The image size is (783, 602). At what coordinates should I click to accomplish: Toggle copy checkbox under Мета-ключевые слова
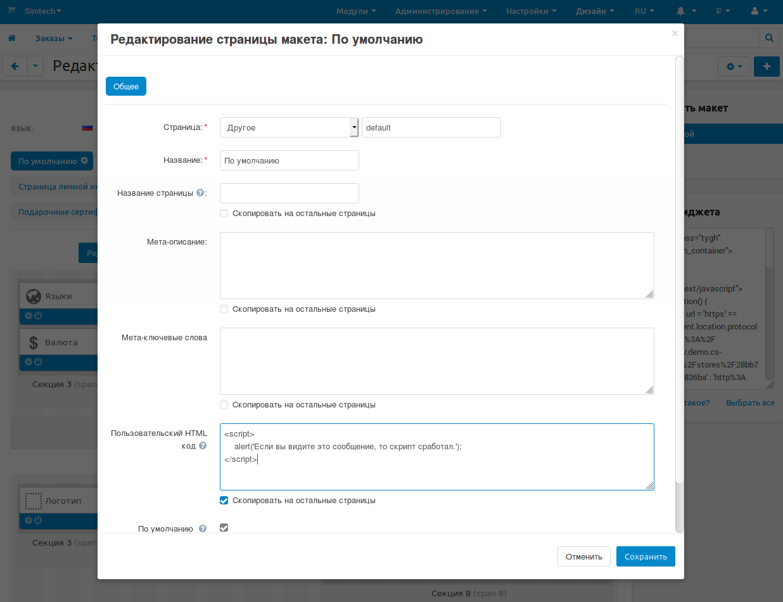click(224, 405)
